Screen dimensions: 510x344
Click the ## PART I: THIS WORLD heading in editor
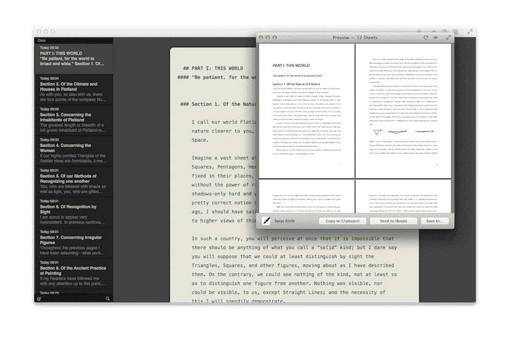(x=213, y=68)
